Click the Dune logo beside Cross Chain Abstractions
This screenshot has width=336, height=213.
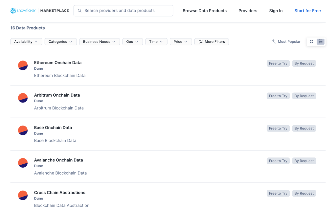click(x=23, y=196)
